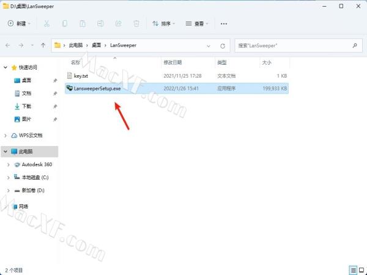Switch to large icons view status icon

click(x=361, y=270)
